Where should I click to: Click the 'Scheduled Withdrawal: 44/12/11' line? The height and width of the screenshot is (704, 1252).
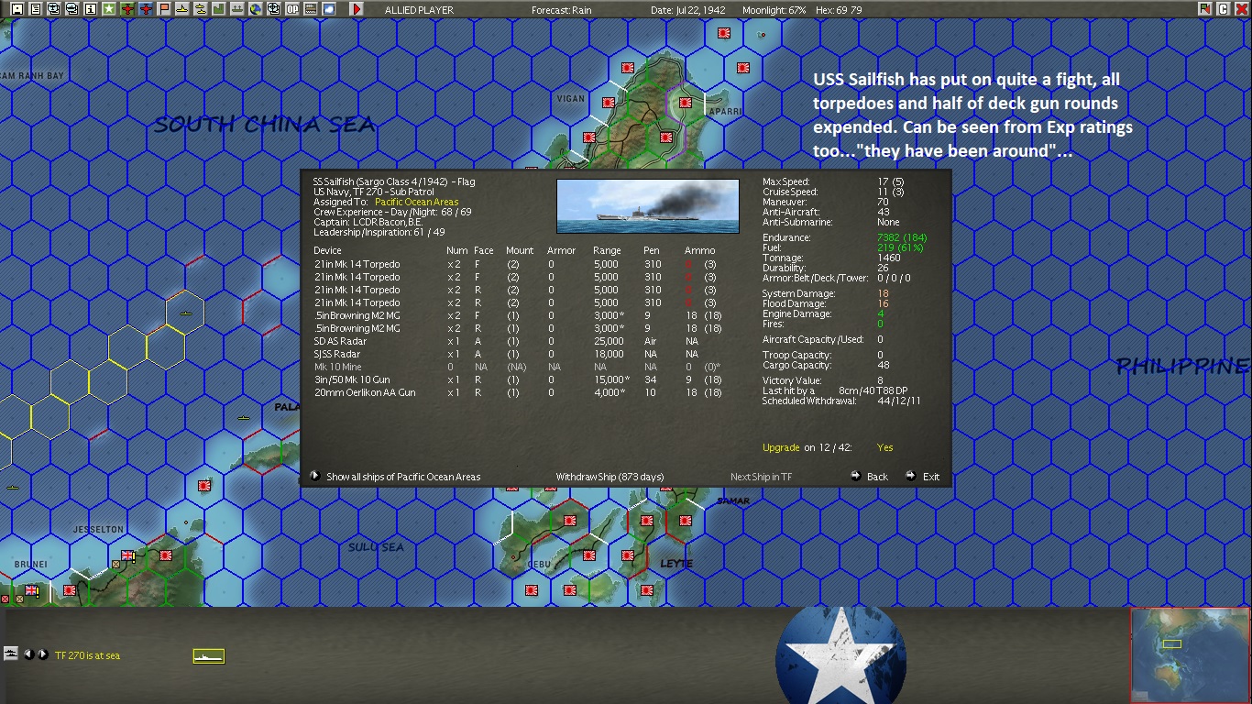pos(842,401)
